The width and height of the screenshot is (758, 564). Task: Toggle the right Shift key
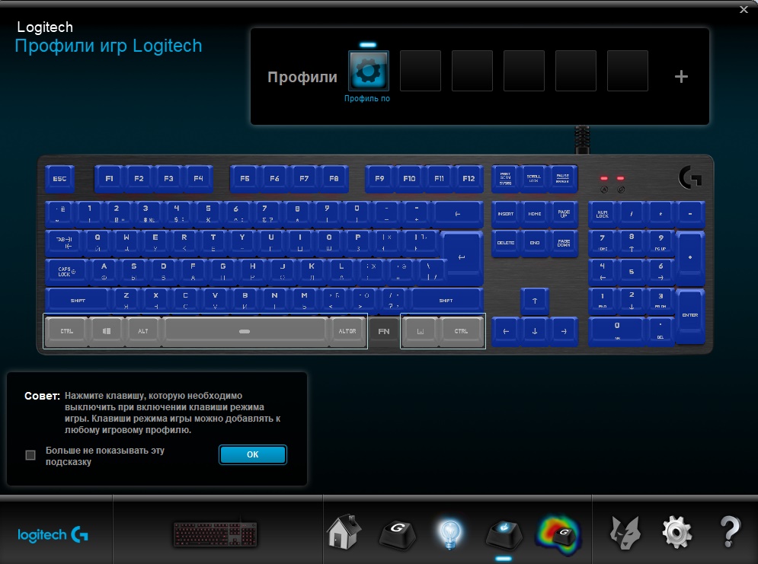[446, 301]
